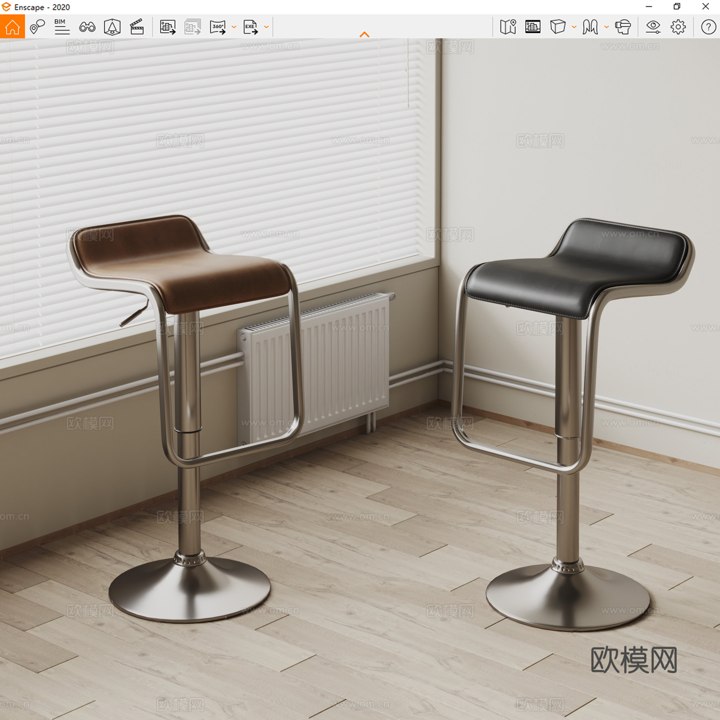Open the help question mark
This screenshot has width=720, height=720.
708,26
